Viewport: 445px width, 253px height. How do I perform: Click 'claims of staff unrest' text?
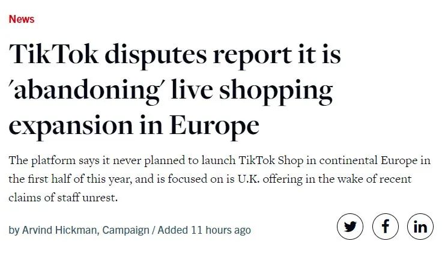(63, 198)
